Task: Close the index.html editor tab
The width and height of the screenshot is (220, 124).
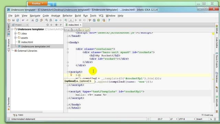Action: coord(80,25)
